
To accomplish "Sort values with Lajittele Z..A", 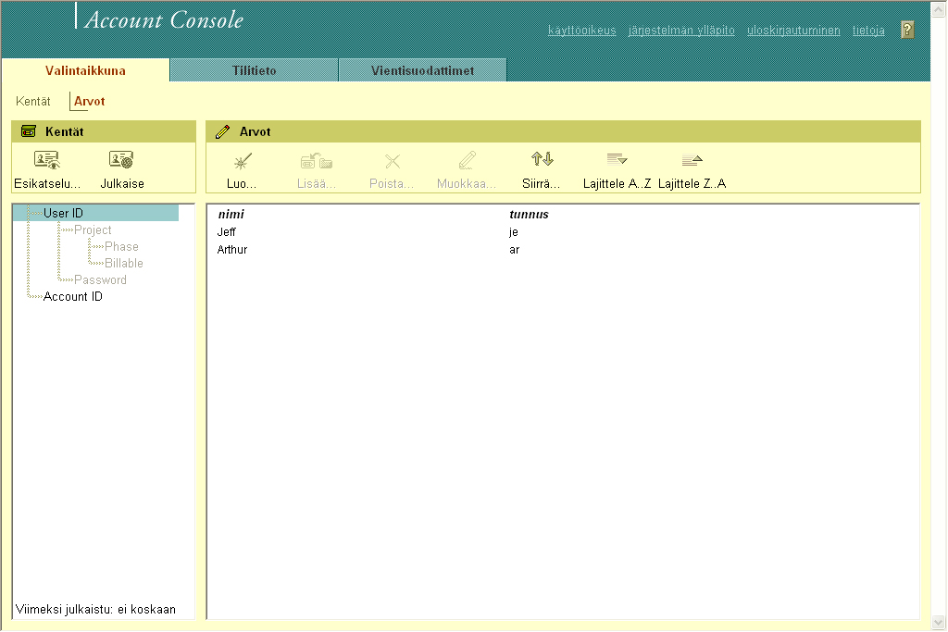I will (x=692, y=160).
